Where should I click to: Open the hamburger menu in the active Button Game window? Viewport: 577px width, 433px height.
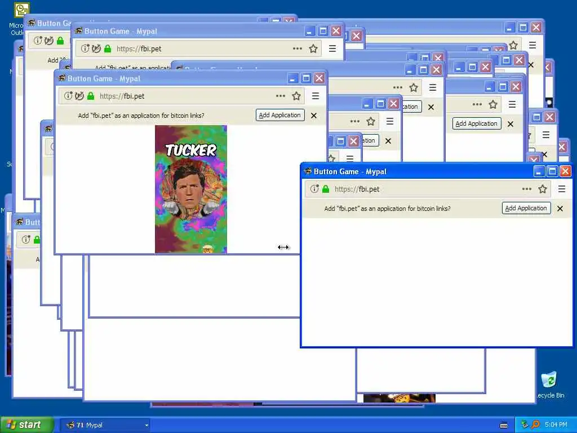[562, 189]
